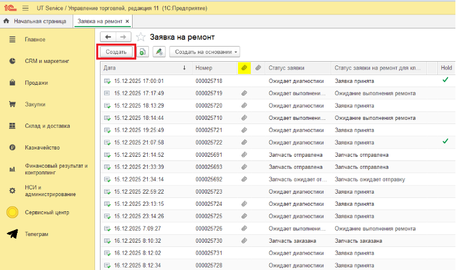Click the 1C logo icon

coord(9,7)
